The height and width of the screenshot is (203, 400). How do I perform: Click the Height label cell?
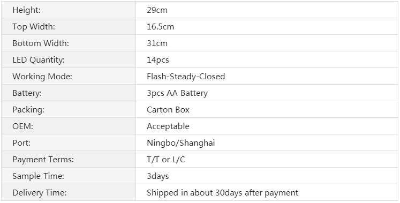[69, 10]
